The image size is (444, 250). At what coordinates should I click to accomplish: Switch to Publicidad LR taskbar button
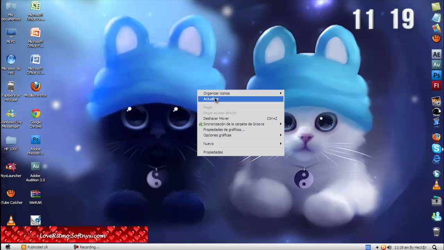(x=35, y=247)
